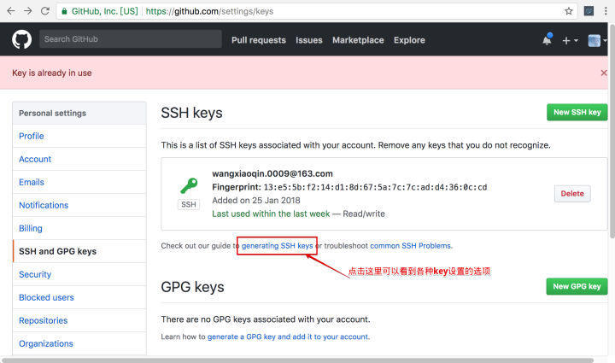Click the SSH badge label under the key
The image size is (615, 363).
pyautogui.click(x=188, y=205)
